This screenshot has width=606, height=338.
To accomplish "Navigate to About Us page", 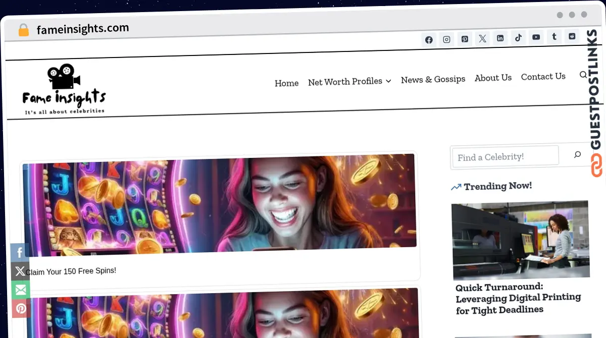I will pos(493,78).
